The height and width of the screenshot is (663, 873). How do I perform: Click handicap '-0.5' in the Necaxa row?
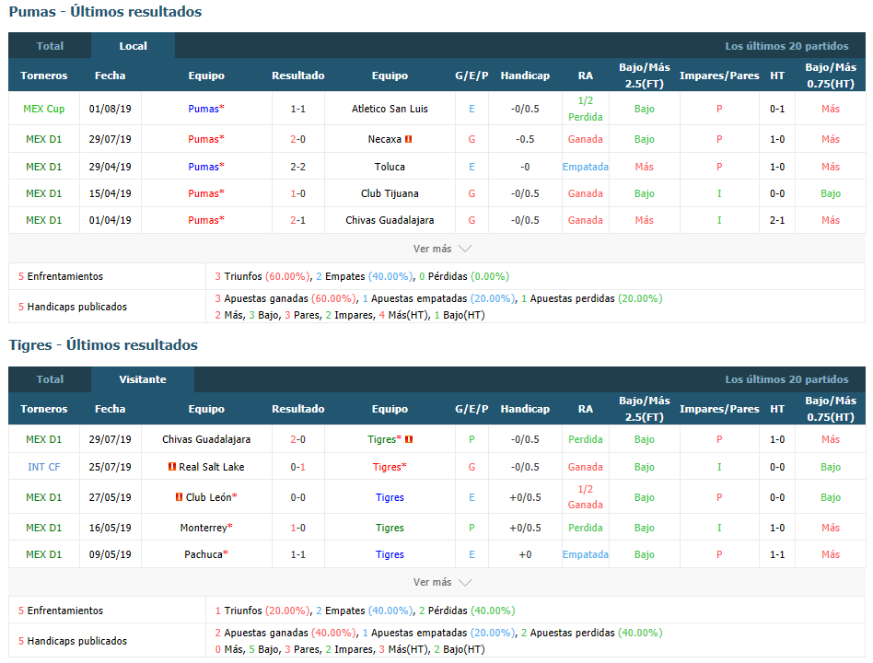pyautogui.click(x=525, y=139)
